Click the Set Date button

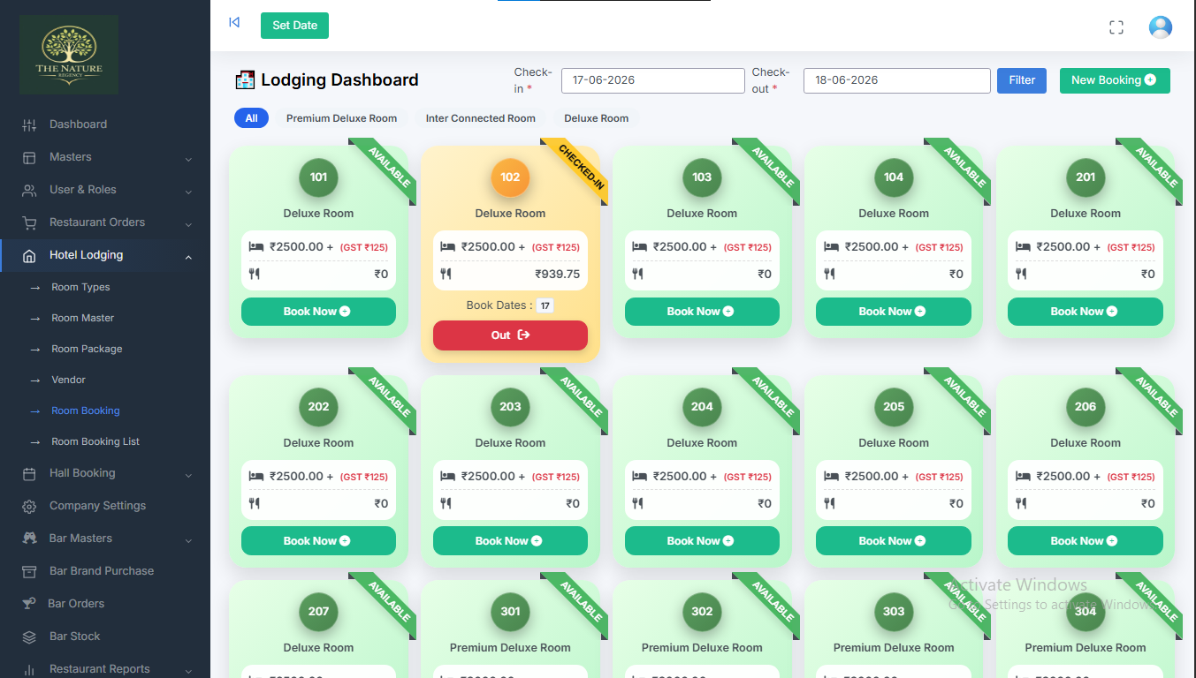294,26
